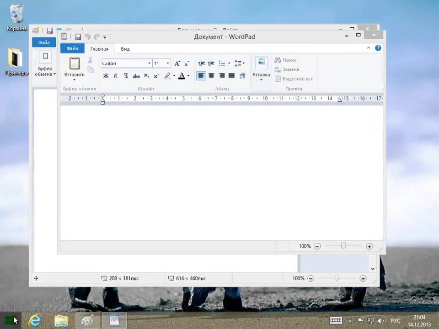This screenshot has width=439, height=329.
Task: Click the WordPad zoom slider handle
Action: pyautogui.click(x=343, y=246)
